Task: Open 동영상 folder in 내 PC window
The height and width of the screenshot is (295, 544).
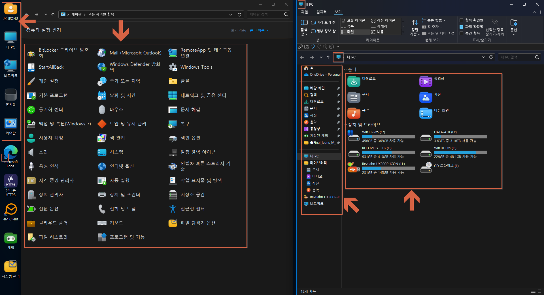Action: click(432, 81)
